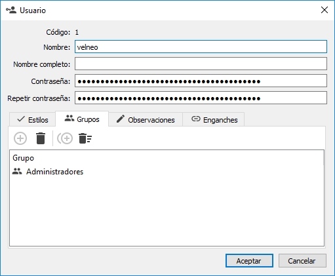Click into the Contraseña password field
The width and height of the screenshot is (335, 276).
click(201, 81)
